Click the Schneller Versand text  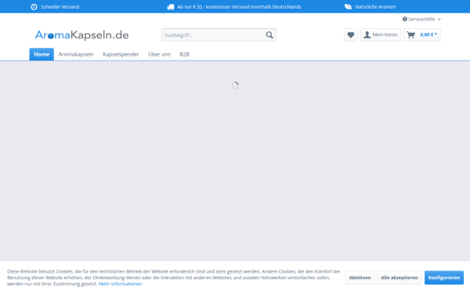click(x=60, y=7)
